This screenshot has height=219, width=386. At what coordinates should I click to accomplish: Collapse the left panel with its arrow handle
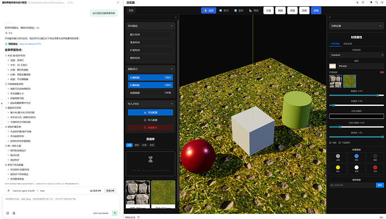(176, 17)
